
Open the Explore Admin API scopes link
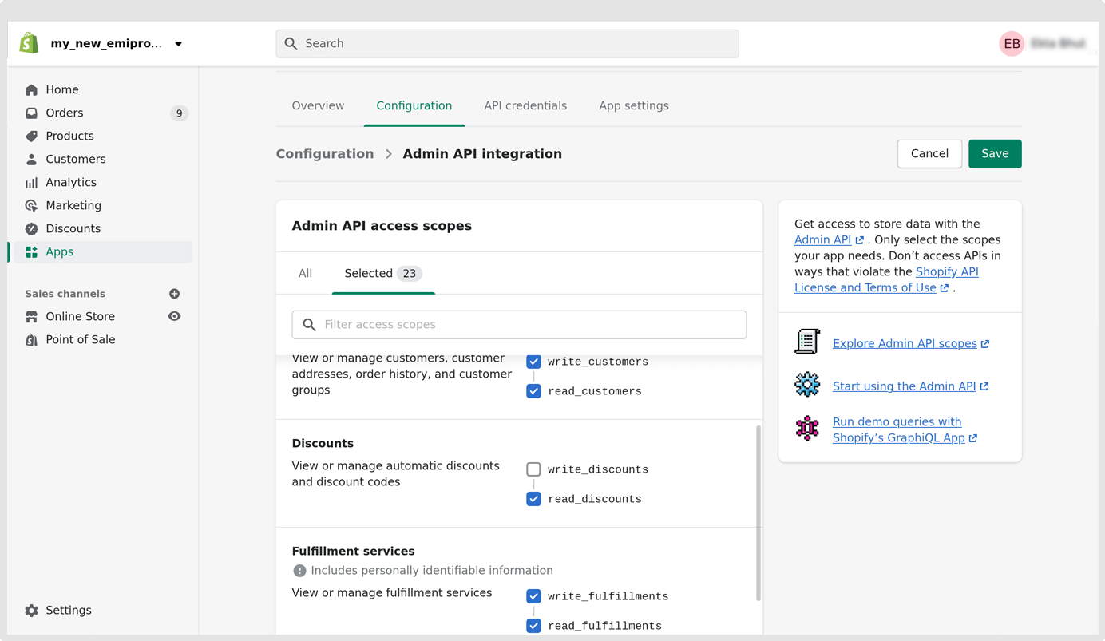[x=905, y=343]
